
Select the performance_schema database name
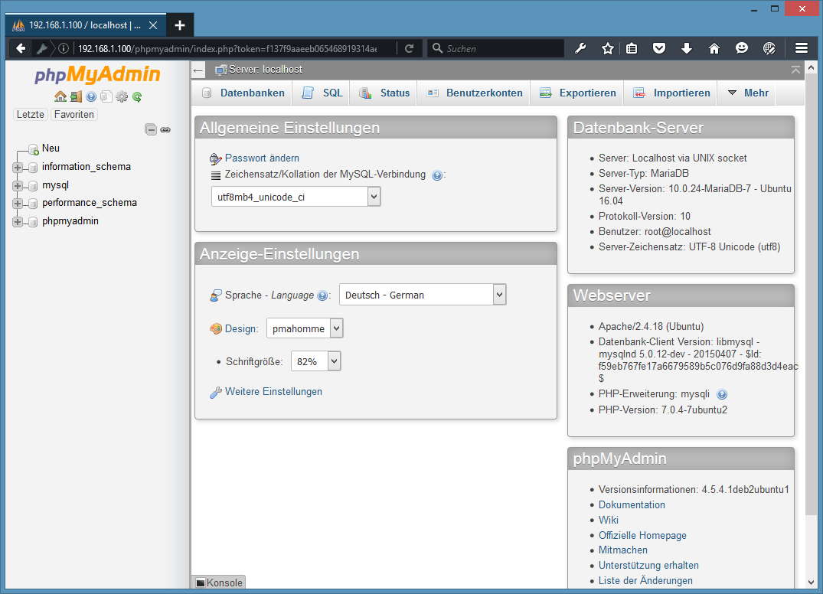(90, 203)
